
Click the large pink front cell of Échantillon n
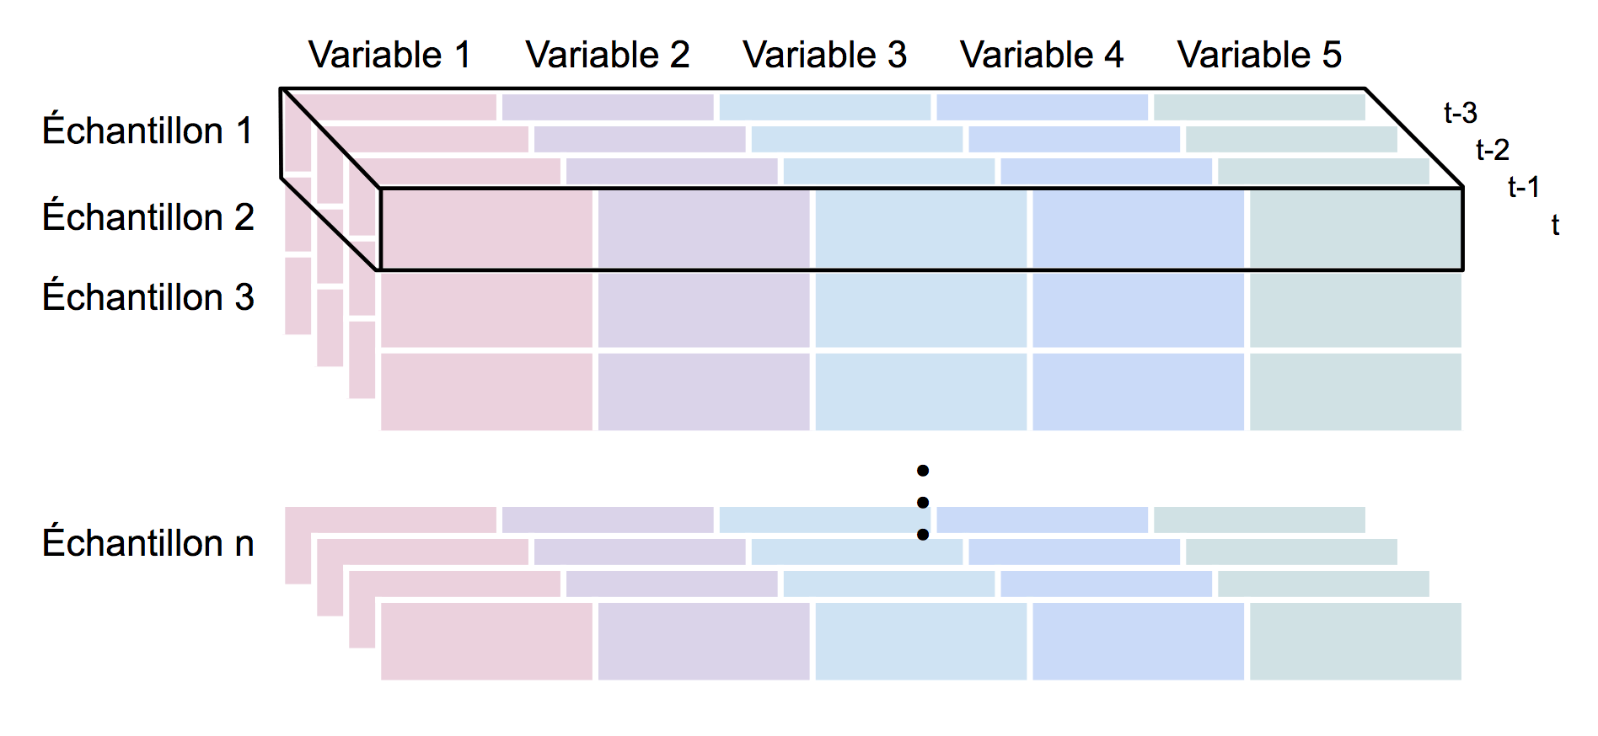coord(487,642)
